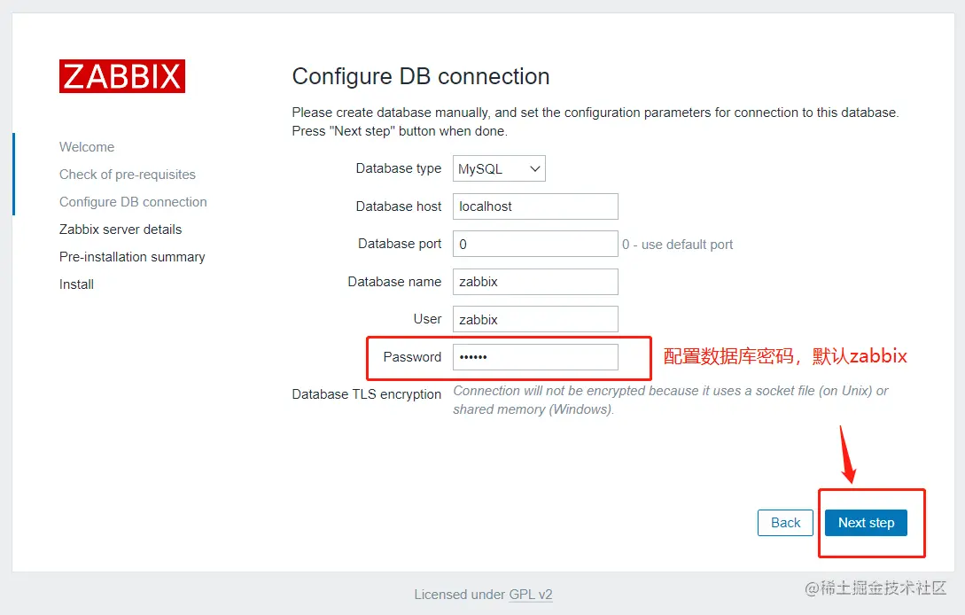Focus the Database host field
Image resolution: width=965 pixels, height=615 pixels.
pyautogui.click(x=535, y=206)
